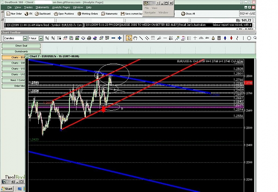Show Open Positions

tap(64, 14)
